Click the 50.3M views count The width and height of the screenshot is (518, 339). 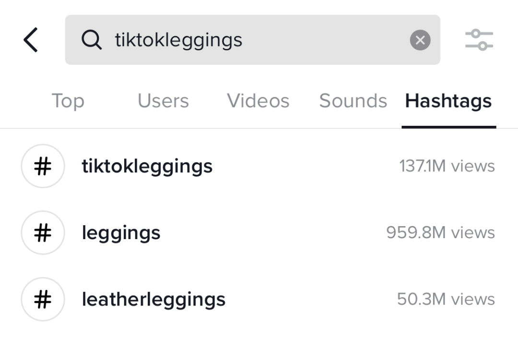point(446,299)
